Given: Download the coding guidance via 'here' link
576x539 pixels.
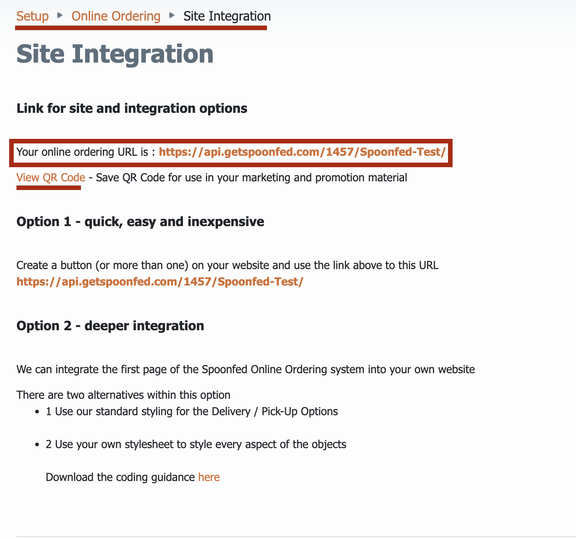Looking at the screenshot, I should (x=209, y=477).
